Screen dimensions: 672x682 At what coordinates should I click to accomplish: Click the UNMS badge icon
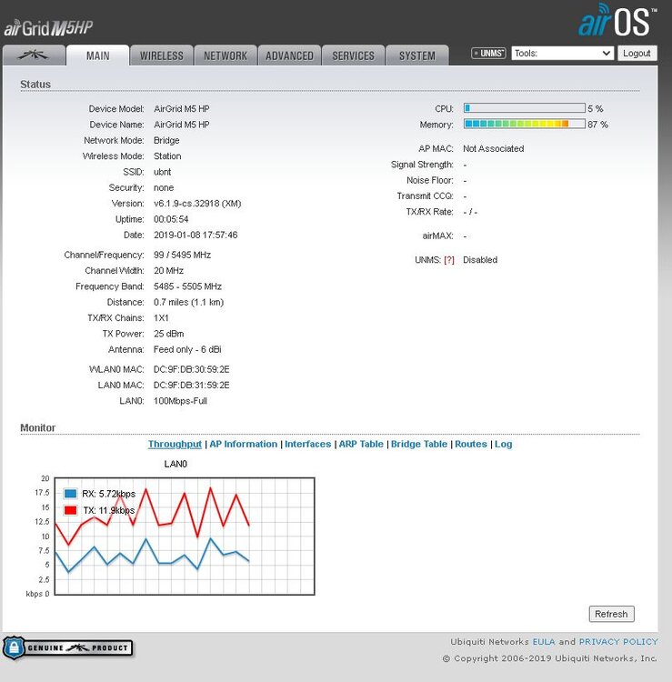tap(488, 54)
